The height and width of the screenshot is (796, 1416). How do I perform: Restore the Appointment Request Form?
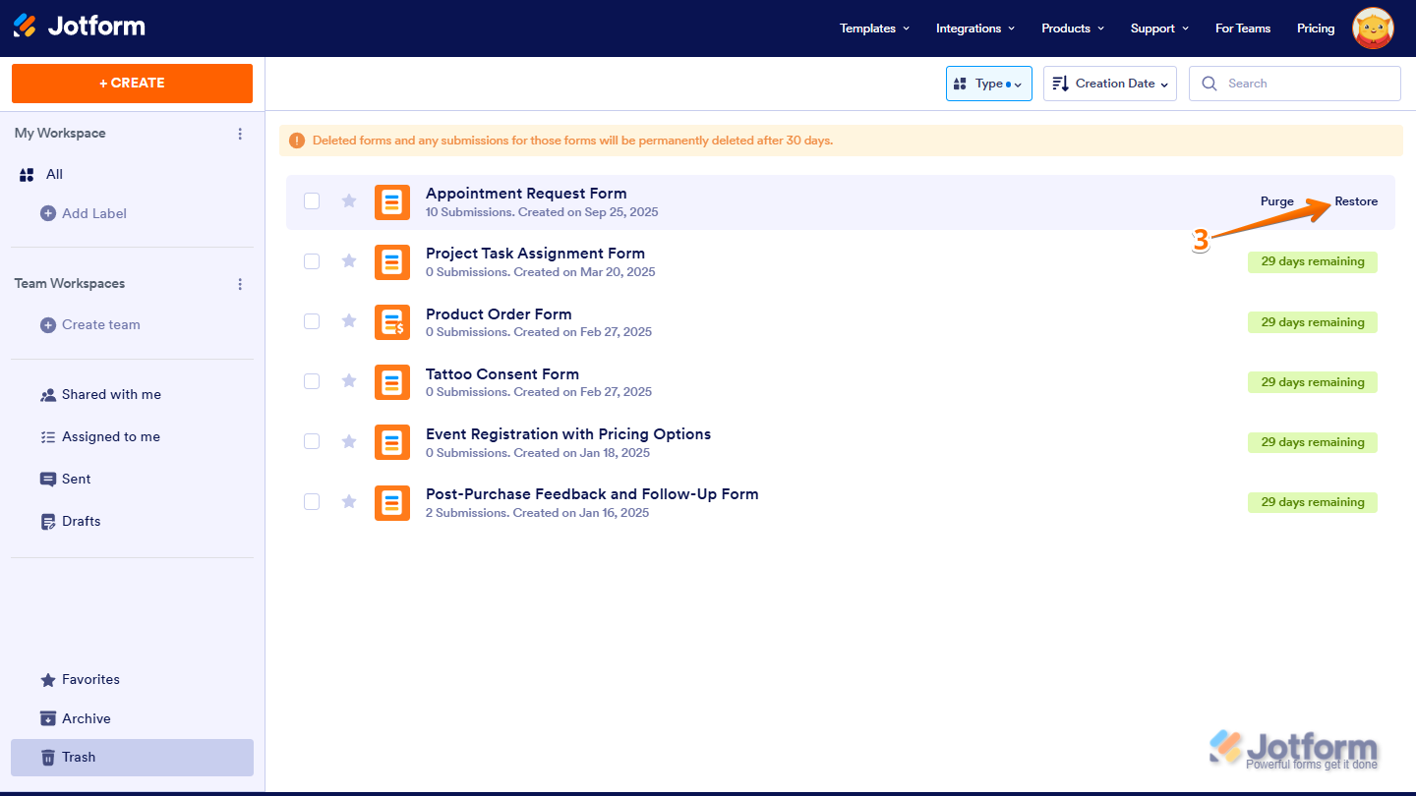(x=1356, y=200)
